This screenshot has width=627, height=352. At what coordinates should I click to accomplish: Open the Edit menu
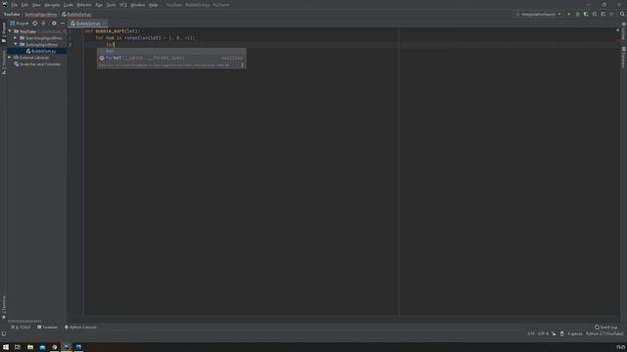point(24,5)
